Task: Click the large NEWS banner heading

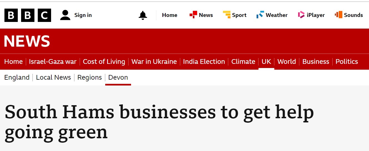Action: (x=27, y=41)
